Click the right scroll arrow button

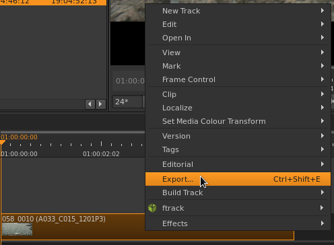pos(101,104)
